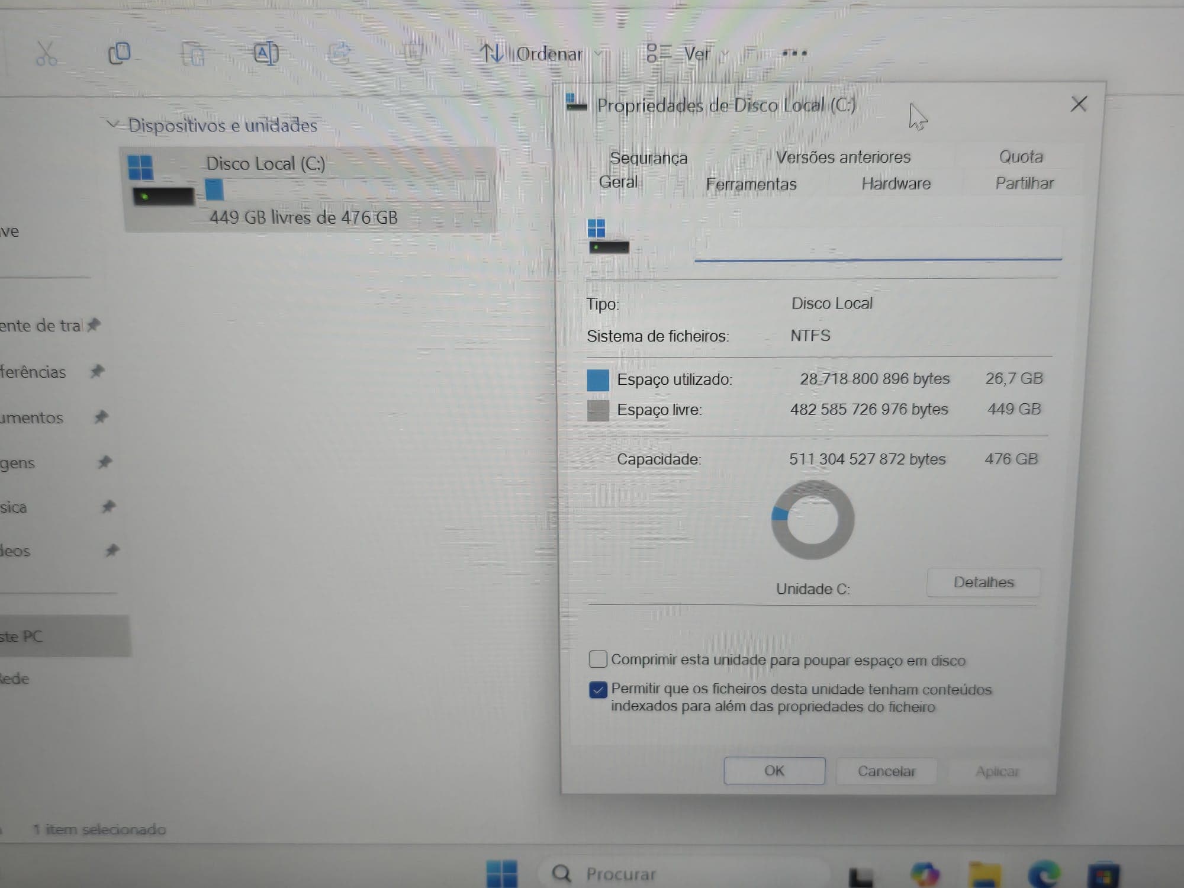
Task: Click the Rename icon in toolbar
Action: click(x=266, y=54)
